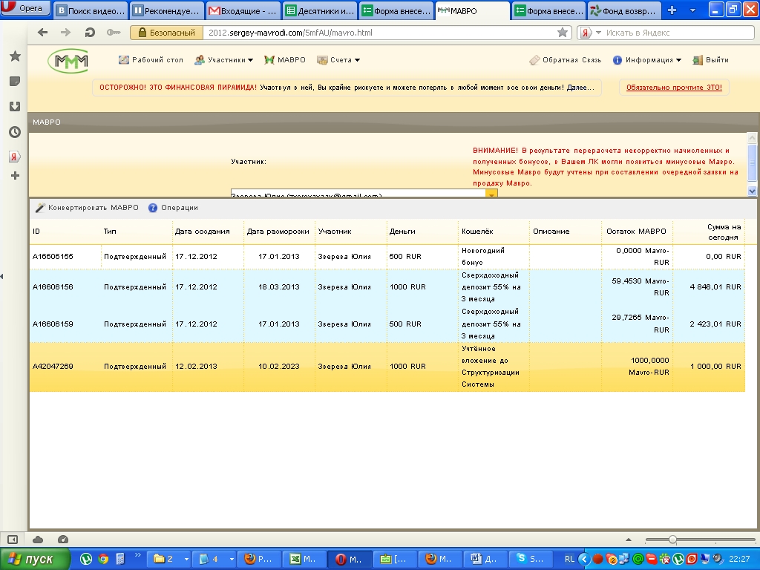Open Рабочий стол in the site menu
The width and height of the screenshot is (760, 570).
point(151,60)
